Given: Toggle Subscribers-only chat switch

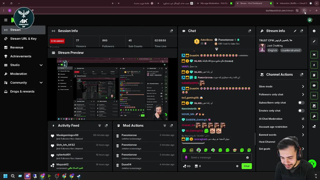Looking at the screenshot, I should tap(301, 102).
